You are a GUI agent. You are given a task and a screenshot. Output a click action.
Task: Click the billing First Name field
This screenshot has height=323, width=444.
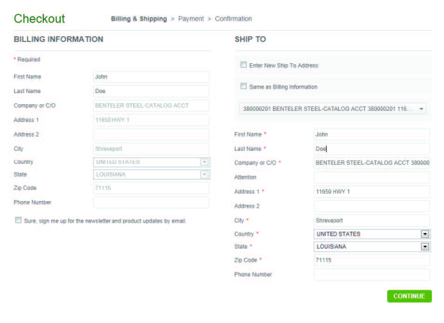151,77
